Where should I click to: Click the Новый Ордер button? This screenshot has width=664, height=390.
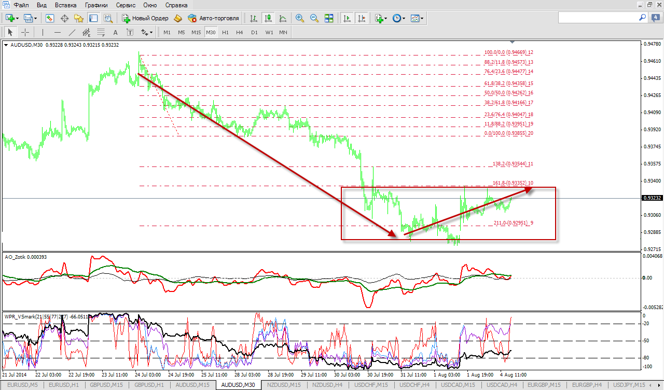tap(145, 18)
